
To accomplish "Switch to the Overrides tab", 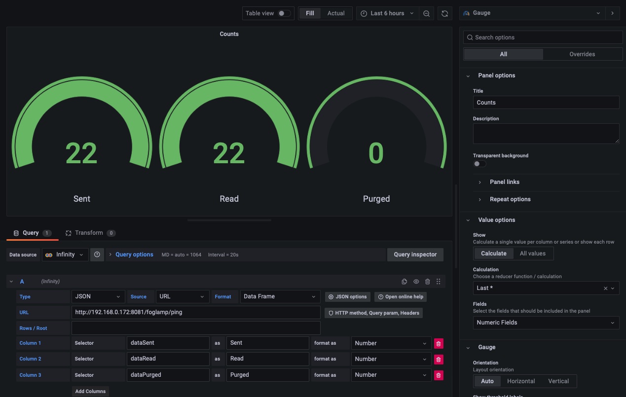I will 582,54.
